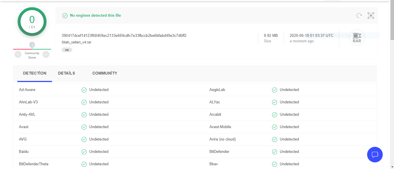Viewport: 394px width, 169px height.
Task: Open the COMMUNITY tab
Action: click(x=105, y=73)
